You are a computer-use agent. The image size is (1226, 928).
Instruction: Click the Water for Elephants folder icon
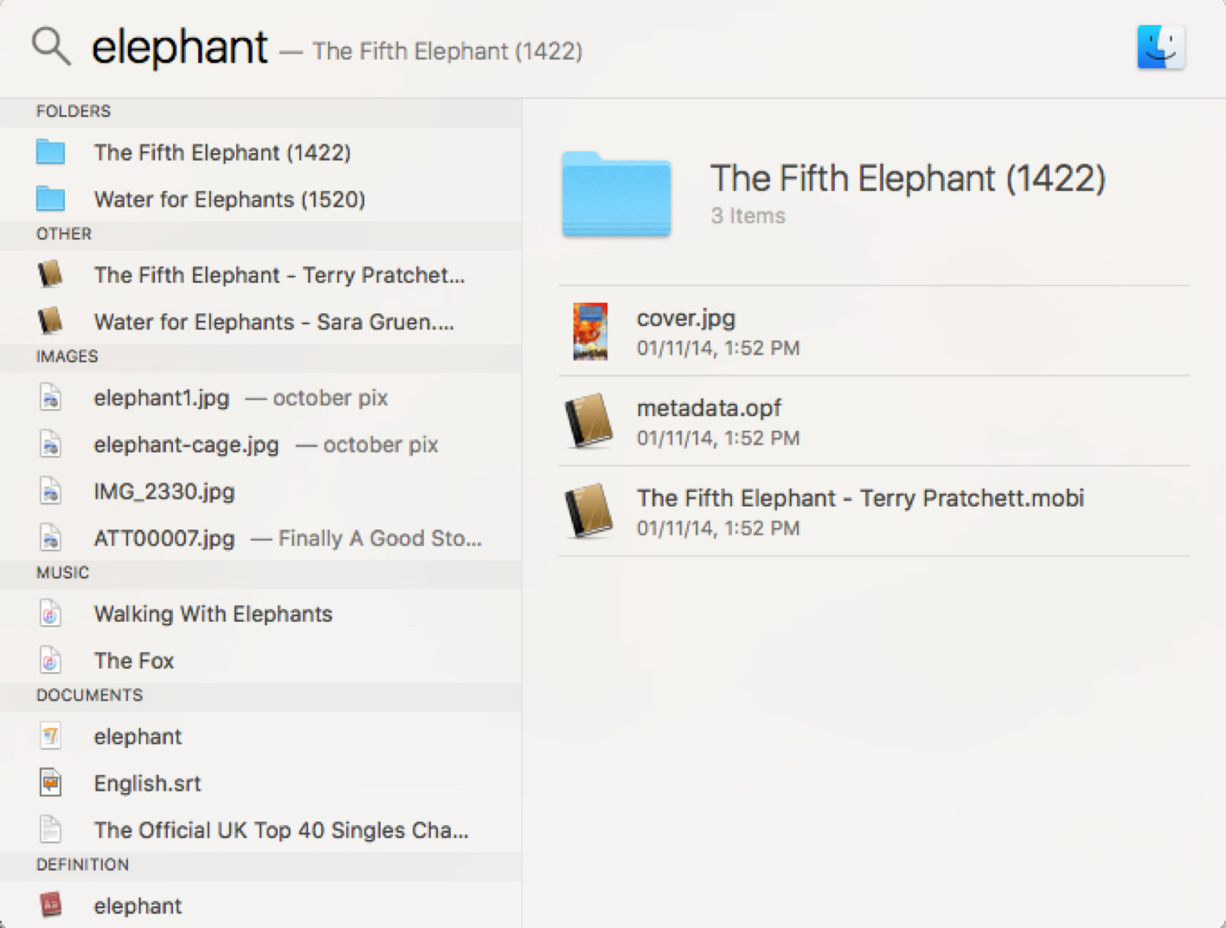pyautogui.click(x=51, y=200)
